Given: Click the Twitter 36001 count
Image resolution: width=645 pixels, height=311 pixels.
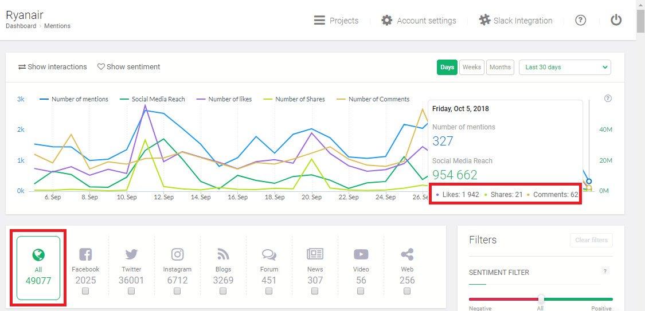Looking at the screenshot, I should pos(132,281).
